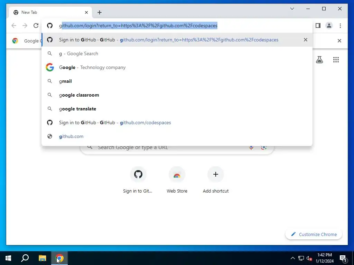Click Customize Chrome button
Screen dimensions: 354x265
(314, 234)
